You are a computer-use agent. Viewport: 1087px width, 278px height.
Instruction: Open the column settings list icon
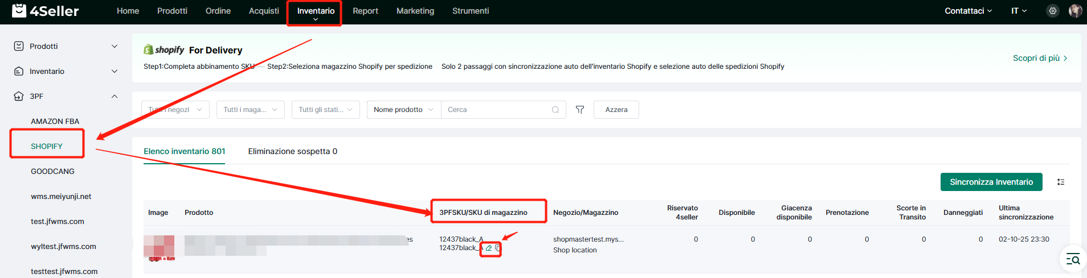(1061, 182)
